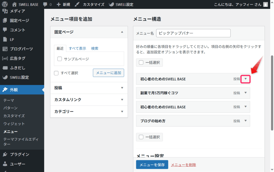Expand the カスタムリンク panel
Image resolution: width=274 pixels, height=172 pixels.
[89, 100]
